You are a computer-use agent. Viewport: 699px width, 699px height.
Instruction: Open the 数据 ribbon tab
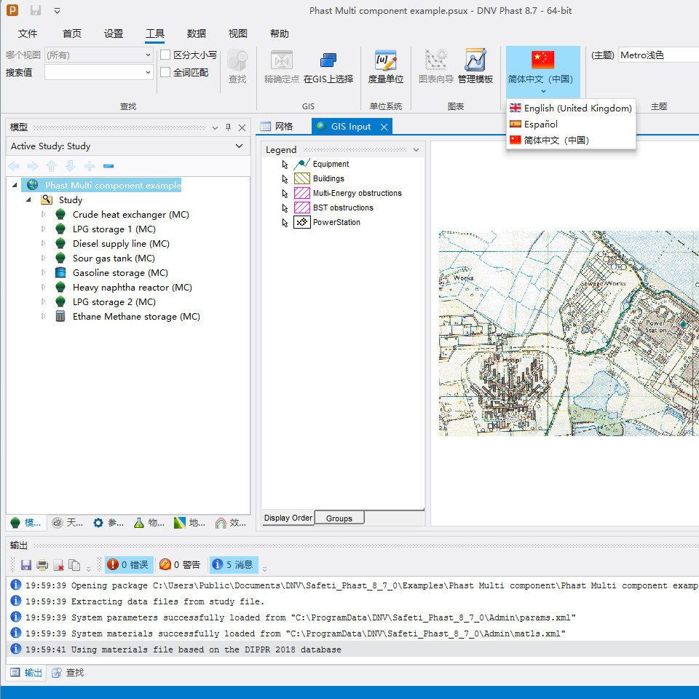(196, 33)
